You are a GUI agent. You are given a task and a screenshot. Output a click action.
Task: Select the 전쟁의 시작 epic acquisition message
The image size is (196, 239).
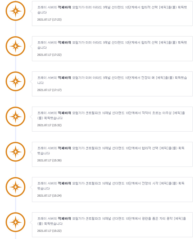(111, 186)
